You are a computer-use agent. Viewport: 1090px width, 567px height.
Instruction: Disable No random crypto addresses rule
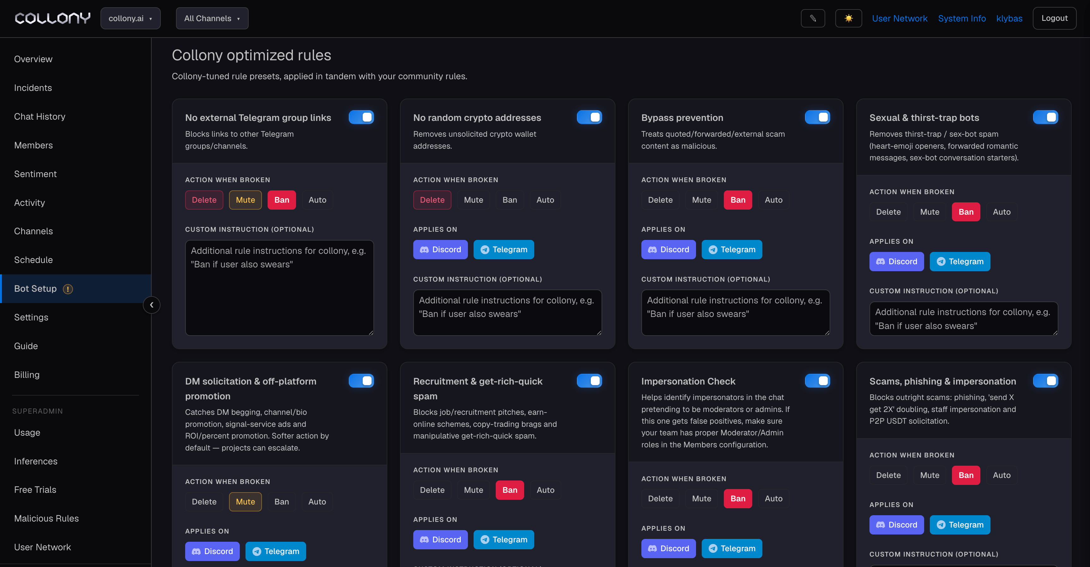click(x=590, y=117)
